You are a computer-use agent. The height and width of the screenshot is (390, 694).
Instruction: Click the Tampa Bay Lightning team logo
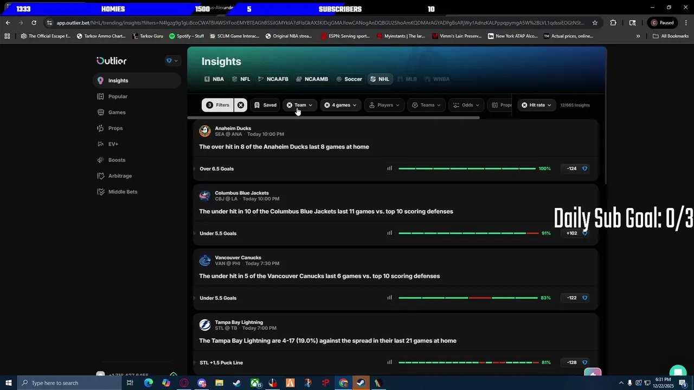pyautogui.click(x=205, y=325)
